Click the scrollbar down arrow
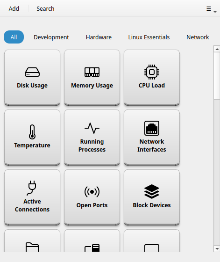 click(x=217, y=248)
